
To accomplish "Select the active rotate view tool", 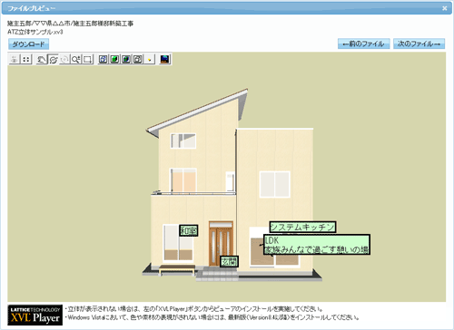I will click(53, 59).
